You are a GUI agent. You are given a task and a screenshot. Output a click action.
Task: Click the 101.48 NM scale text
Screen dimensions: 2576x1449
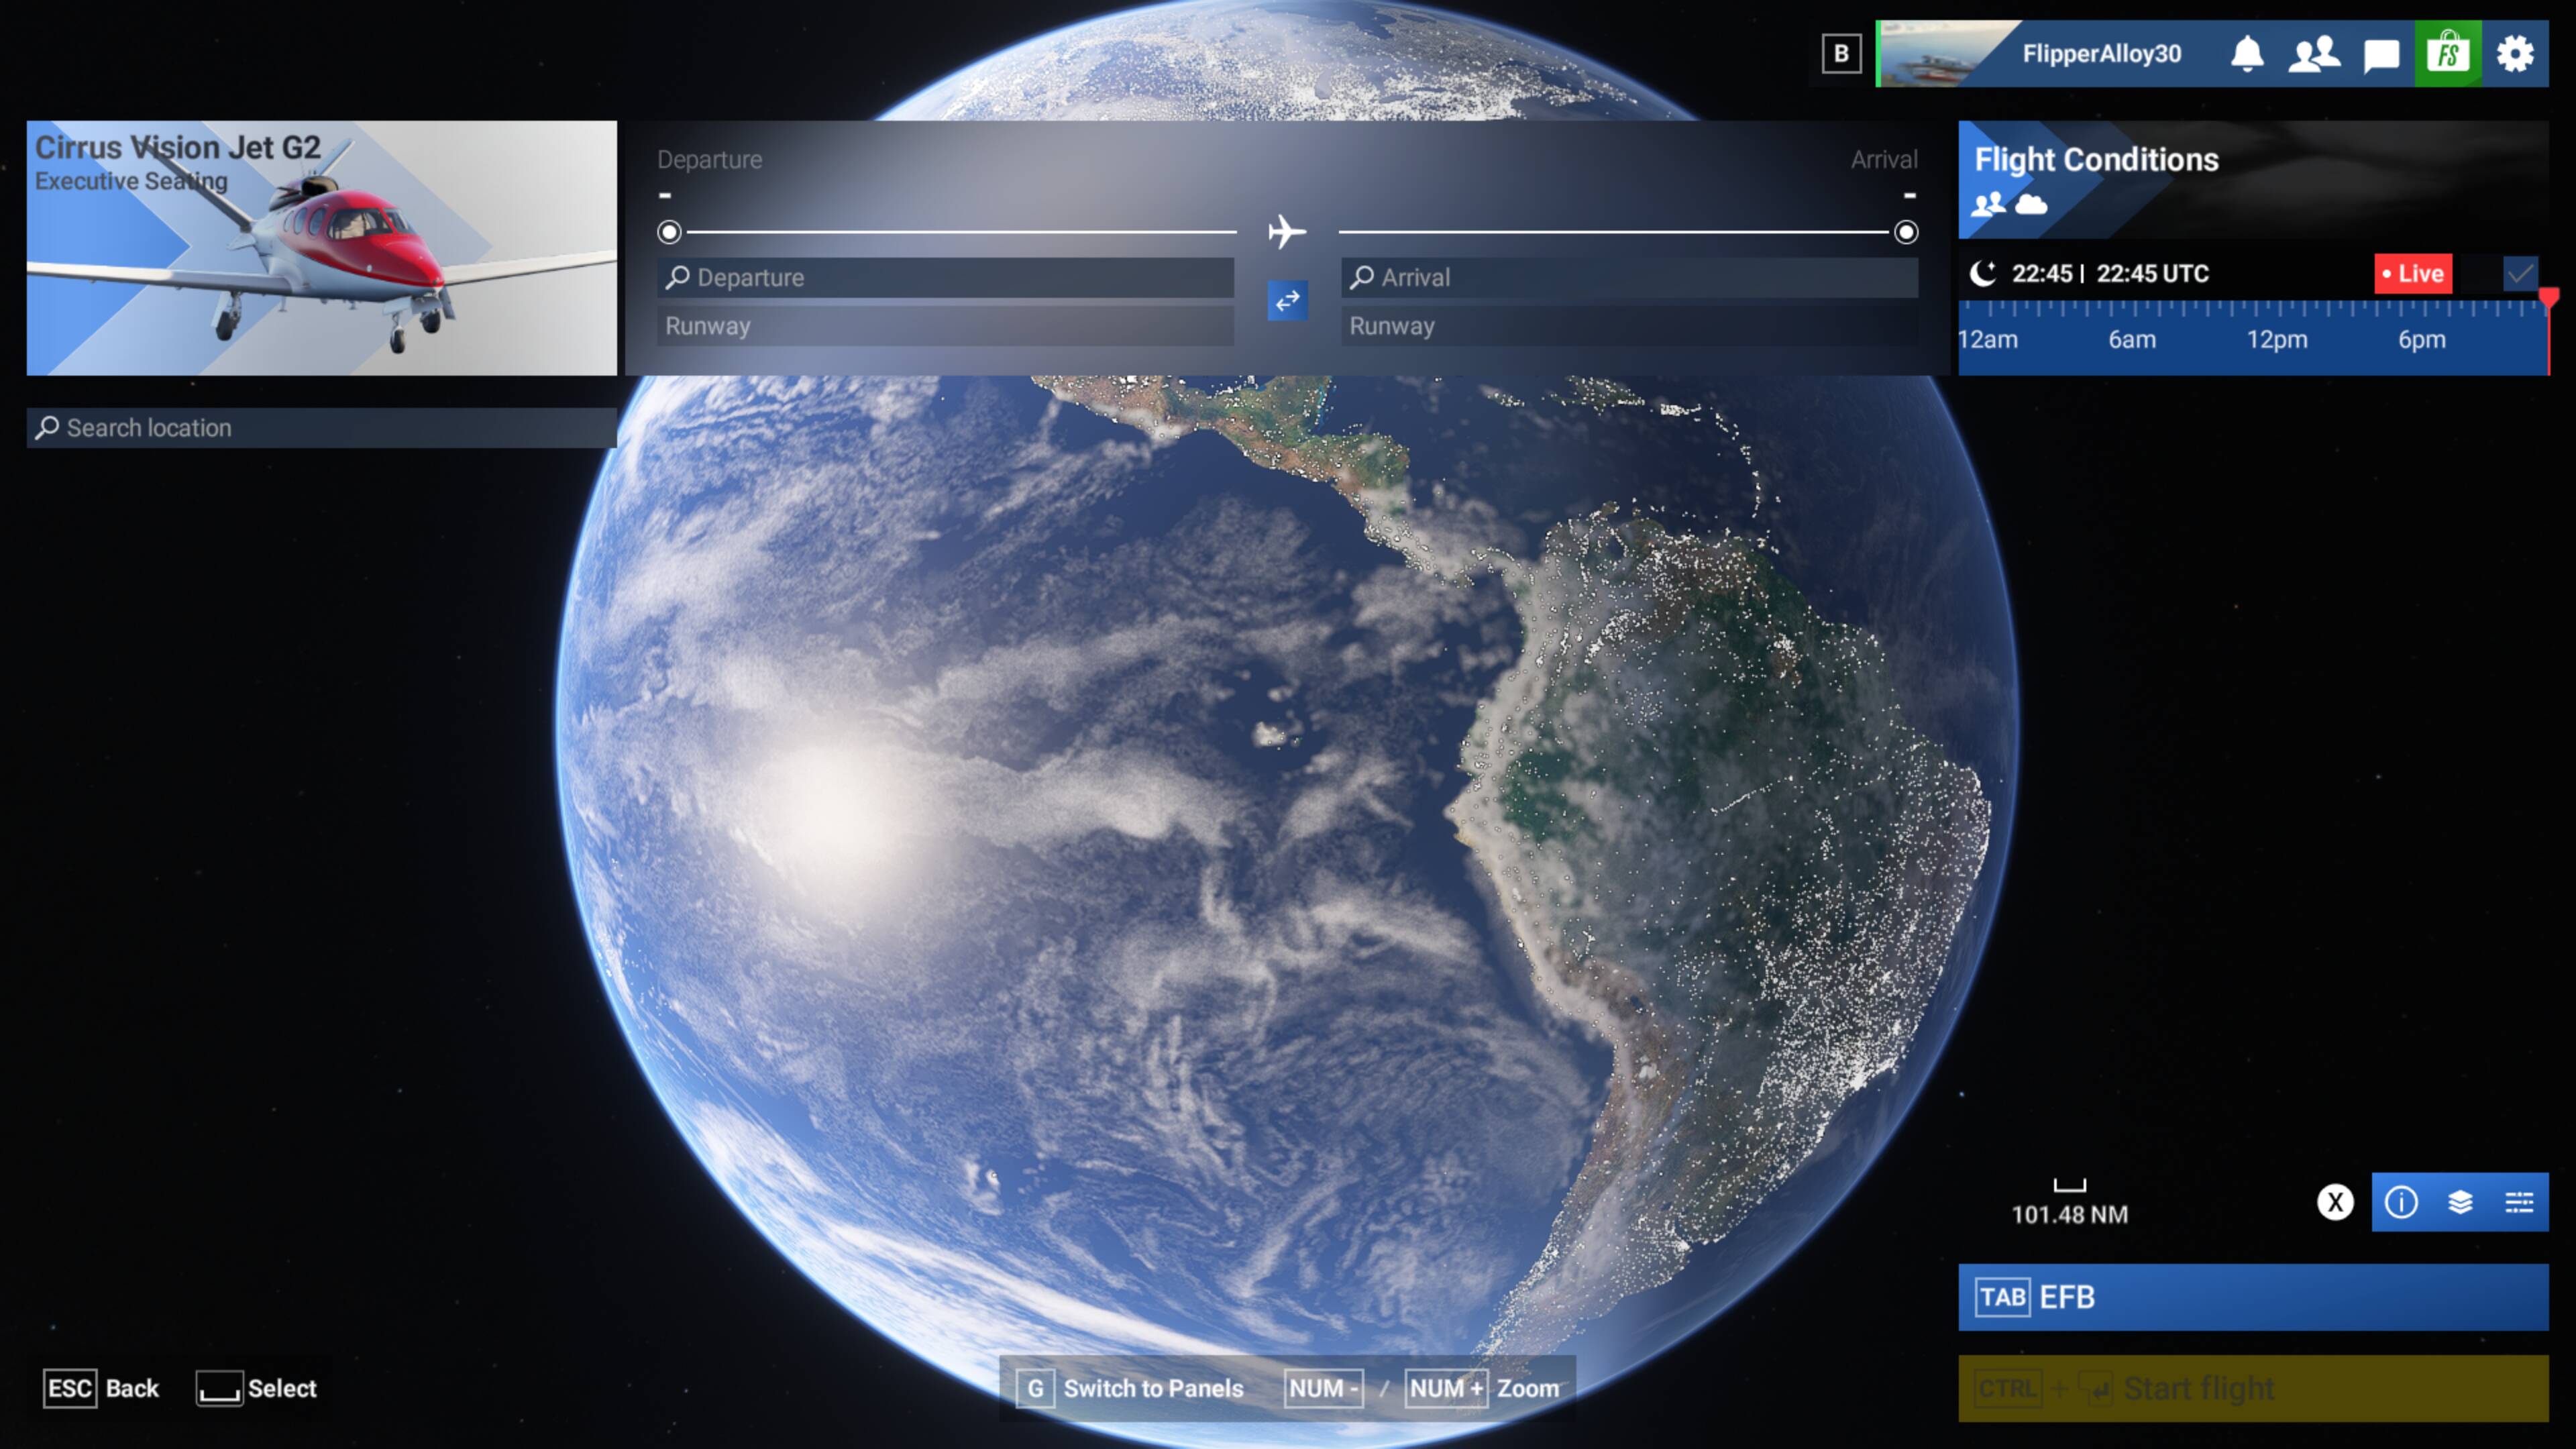click(x=2069, y=1214)
